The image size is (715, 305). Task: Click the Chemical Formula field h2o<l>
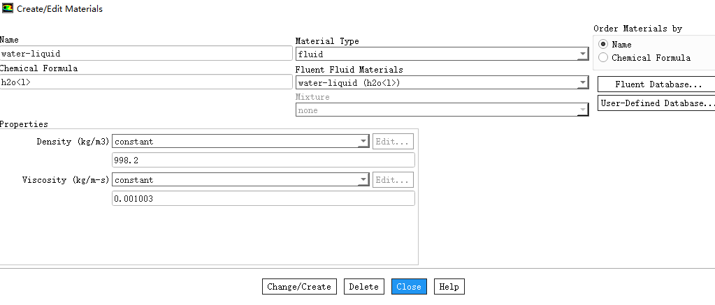tap(146, 82)
